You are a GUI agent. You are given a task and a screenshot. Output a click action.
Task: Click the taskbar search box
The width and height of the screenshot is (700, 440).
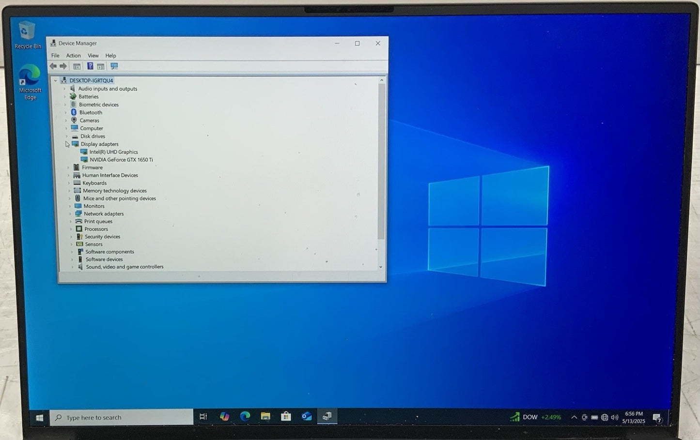(x=122, y=417)
